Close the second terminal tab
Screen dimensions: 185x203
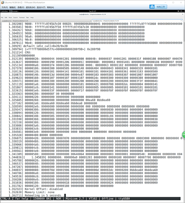pyautogui.click(x=181, y=21)
